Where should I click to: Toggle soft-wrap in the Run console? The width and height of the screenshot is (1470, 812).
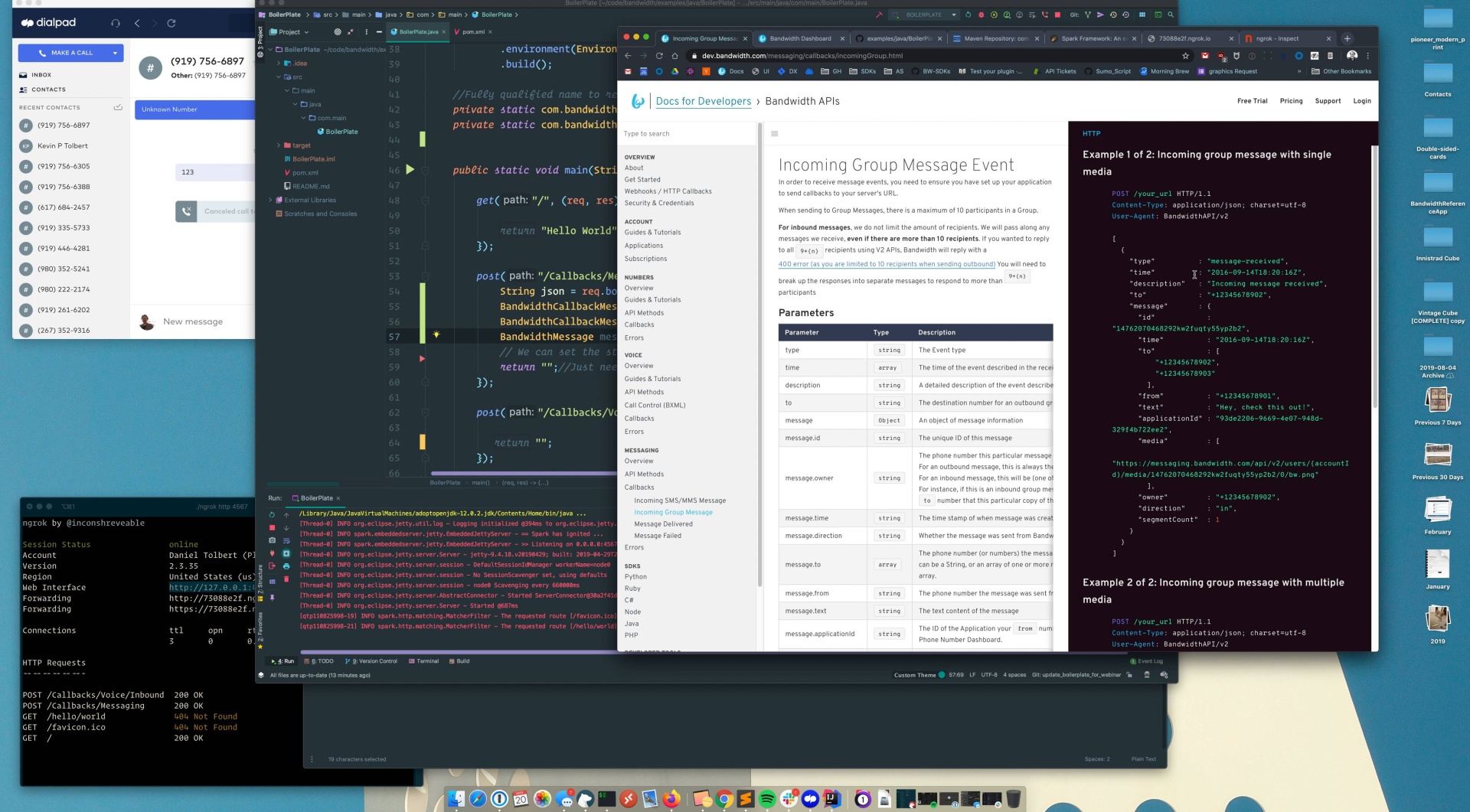286,540
